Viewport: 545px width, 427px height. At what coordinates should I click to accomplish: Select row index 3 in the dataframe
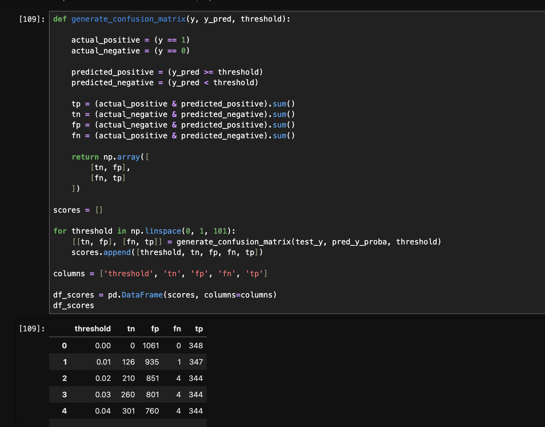[x=64, y=395]
